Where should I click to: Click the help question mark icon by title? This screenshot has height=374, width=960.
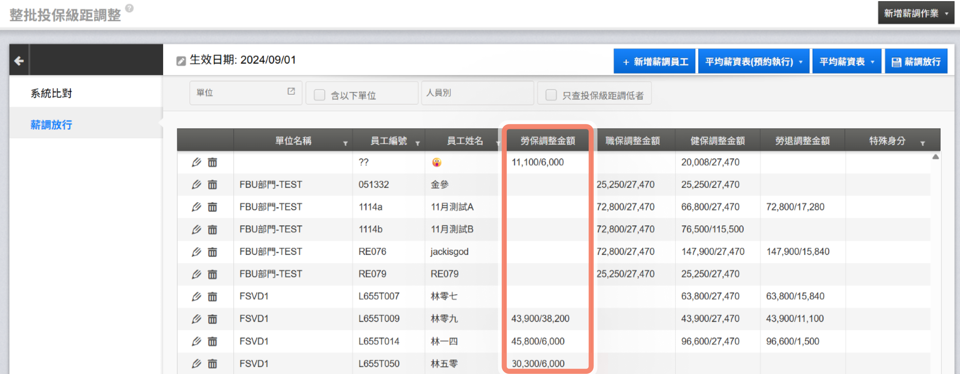coord(129,8)
